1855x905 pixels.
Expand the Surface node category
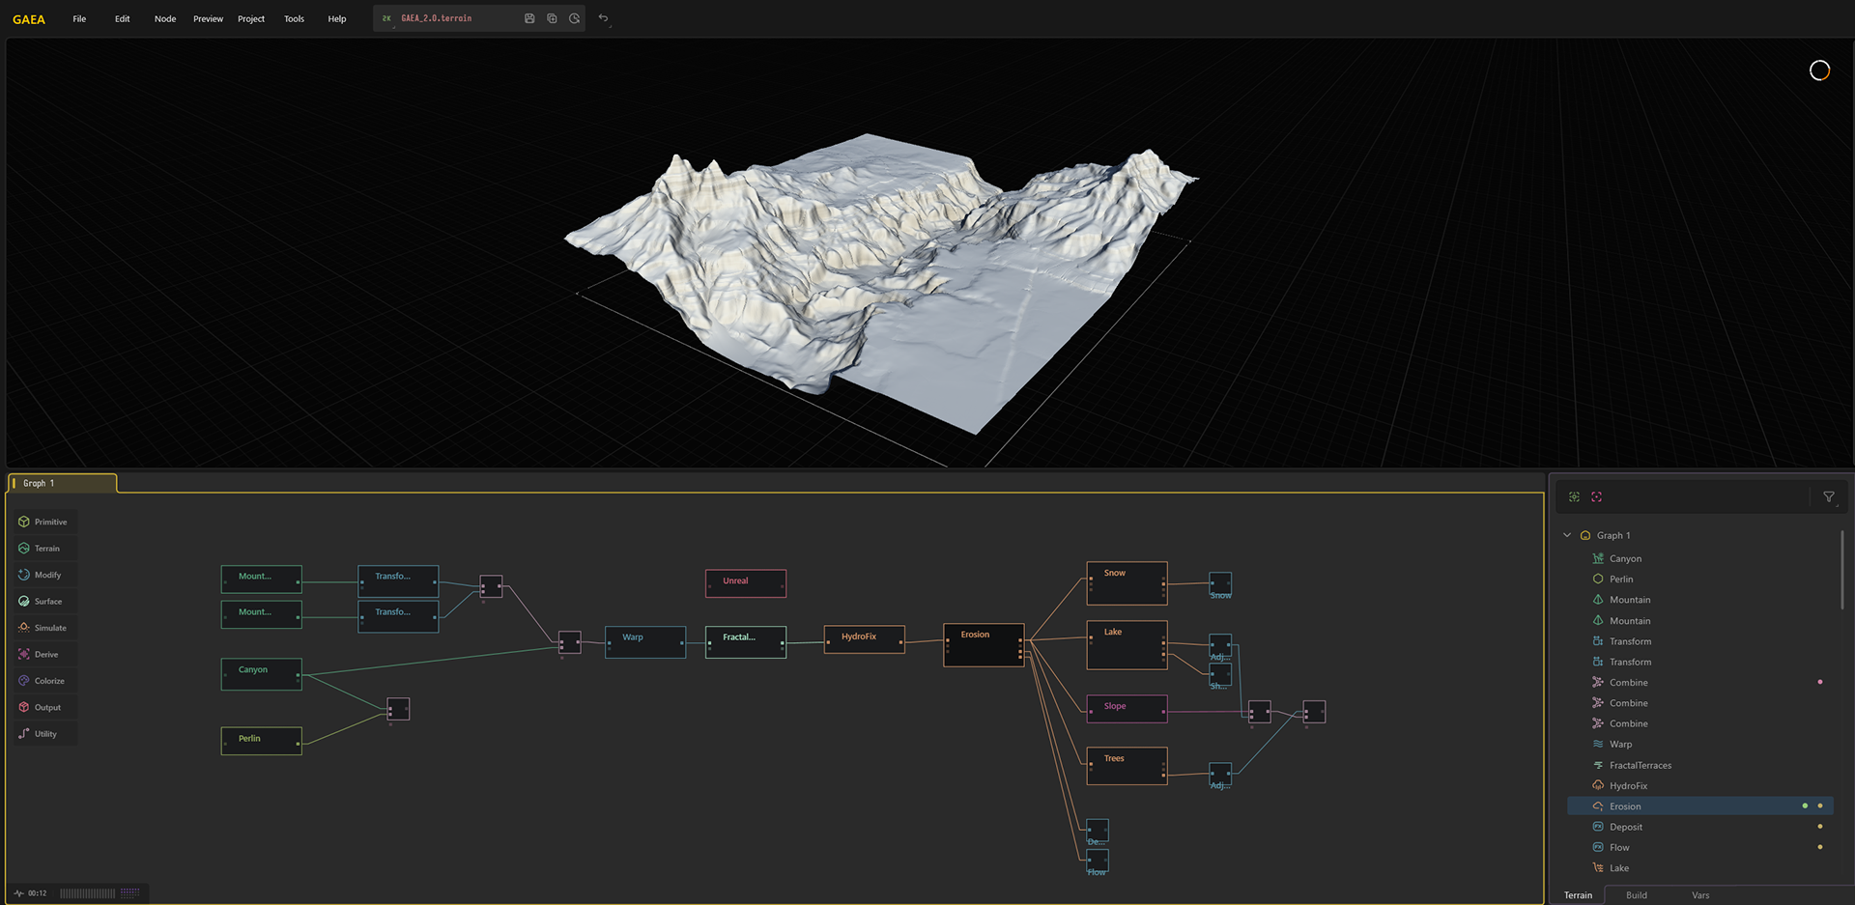click(x=43, y=602)
